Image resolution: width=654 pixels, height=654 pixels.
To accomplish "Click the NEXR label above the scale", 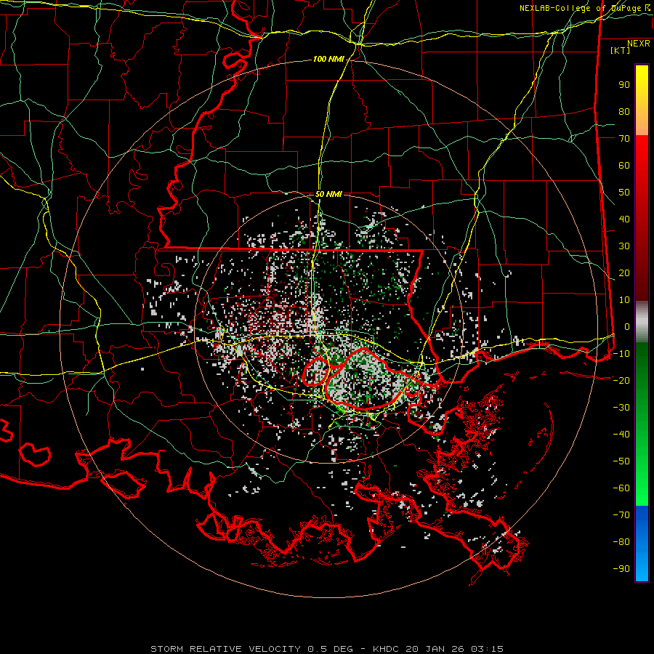I will [639, 44].
